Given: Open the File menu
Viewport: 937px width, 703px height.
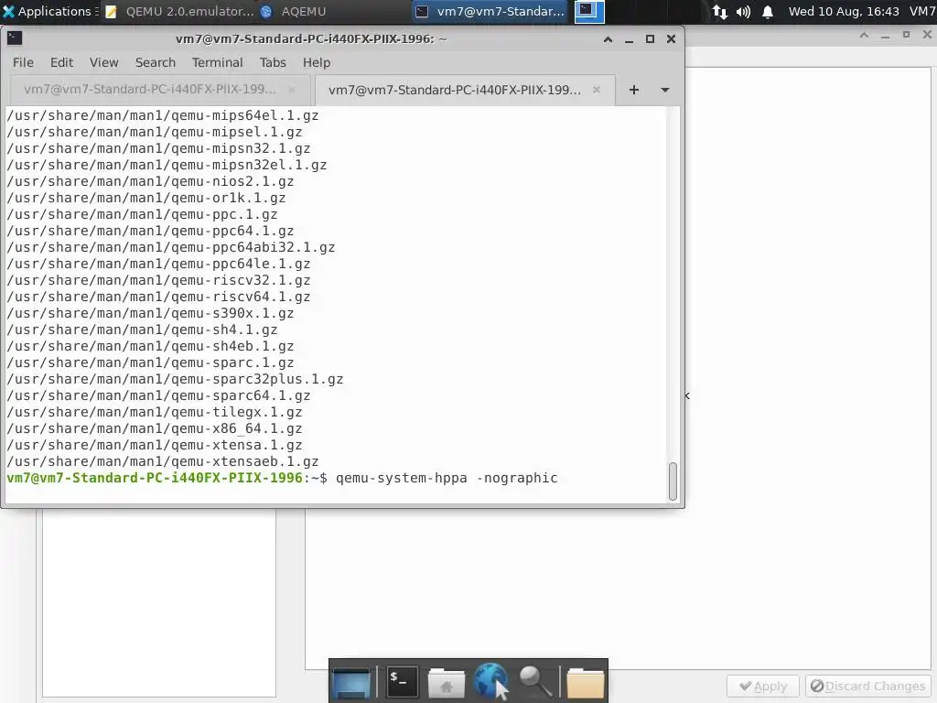Looking at the screenshot, I should (x=23, y=62).
